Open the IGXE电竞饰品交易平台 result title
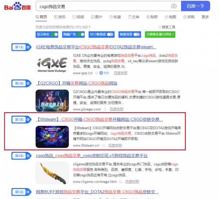Screen dimensions: 219x199 [96, 47]
